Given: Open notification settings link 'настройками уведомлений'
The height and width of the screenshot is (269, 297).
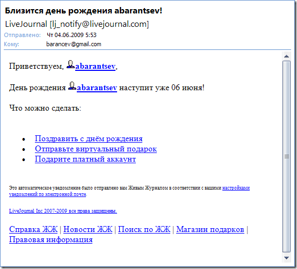Looking at the screenshot, I should click(x=236, y=188).
